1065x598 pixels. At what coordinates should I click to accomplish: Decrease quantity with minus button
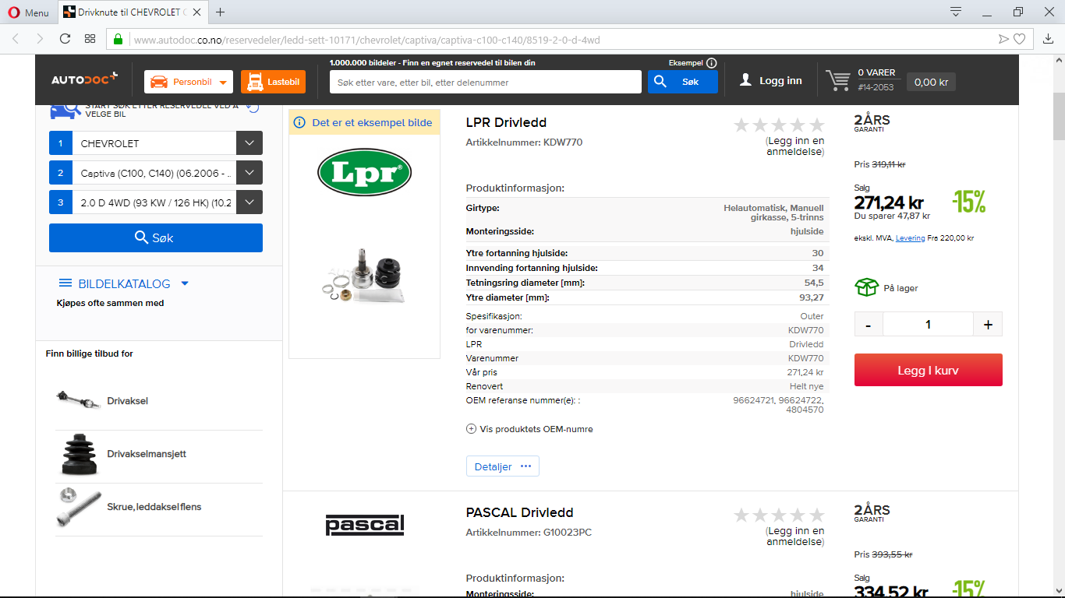click(x=869, y=325)
